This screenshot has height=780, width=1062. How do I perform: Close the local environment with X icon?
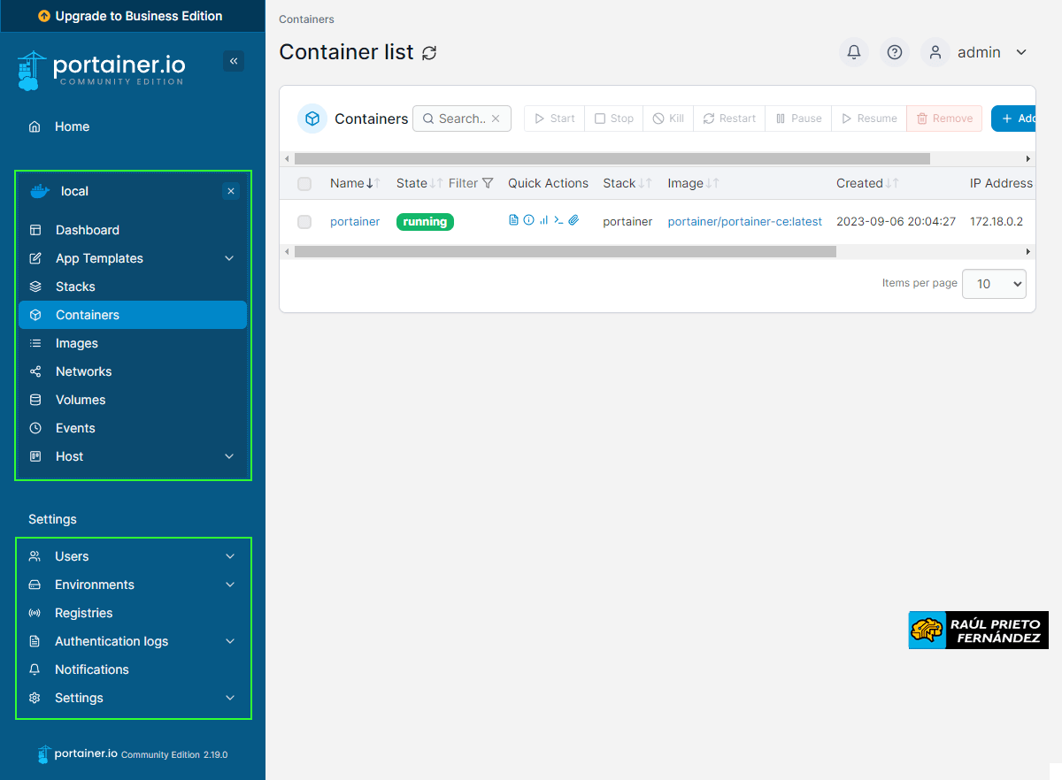tap(230, 191)
